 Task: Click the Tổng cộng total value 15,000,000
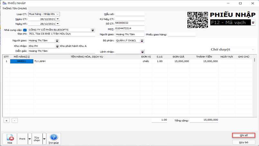click(x=204, y=120)
